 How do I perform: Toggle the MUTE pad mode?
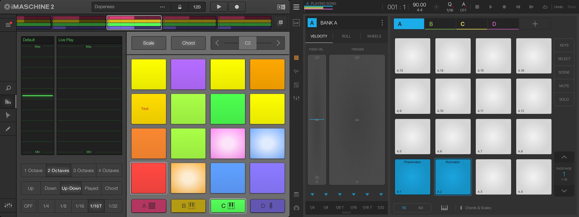(x=564, y=86)
